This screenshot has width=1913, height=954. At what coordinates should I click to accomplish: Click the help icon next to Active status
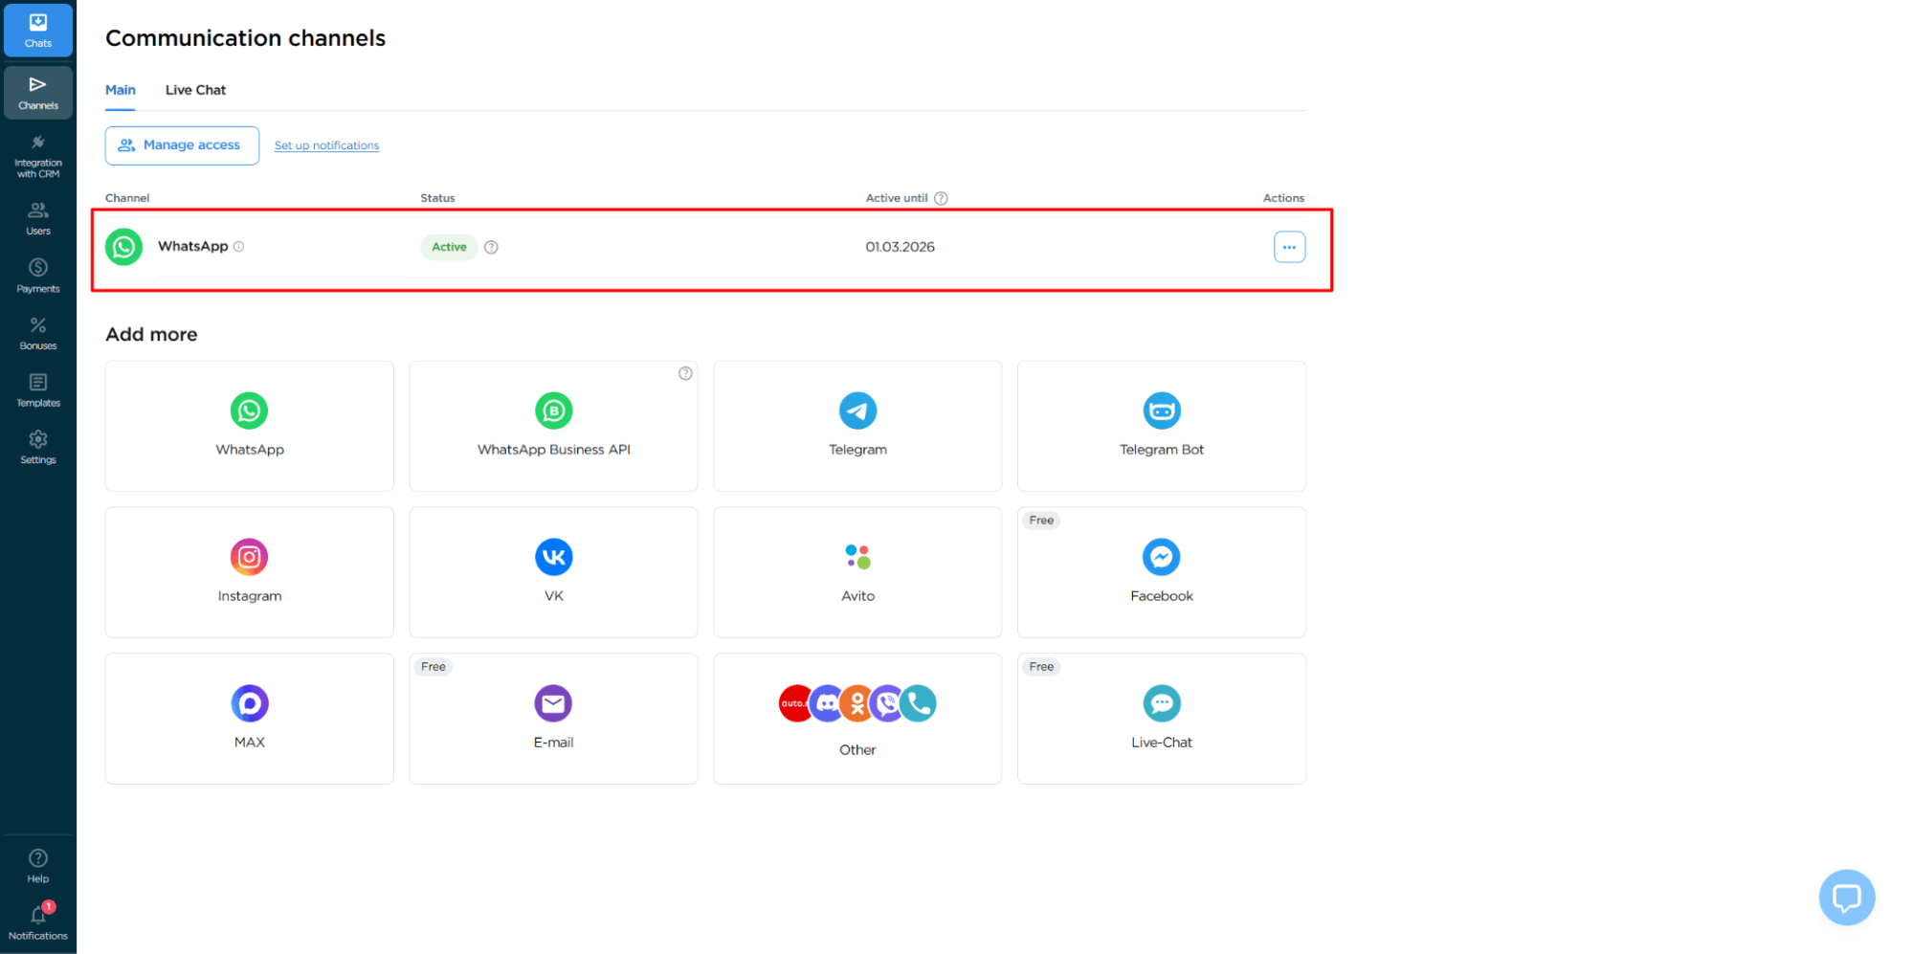491,247
